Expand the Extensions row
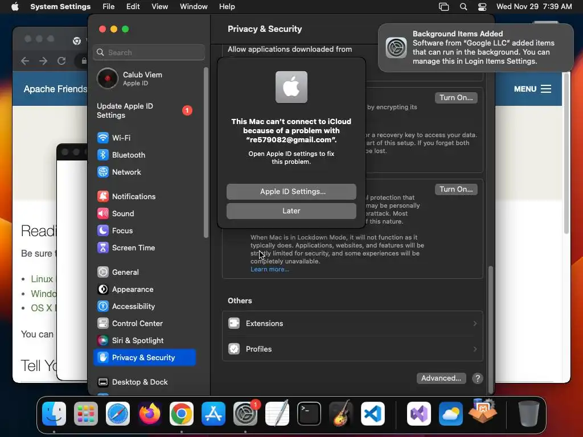Viewport: 583px width, 437px height. click(352, 324)
